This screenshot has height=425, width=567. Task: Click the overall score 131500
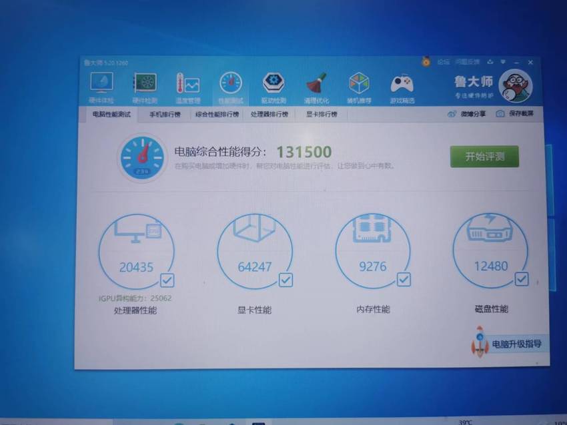[x=304, y=152]
